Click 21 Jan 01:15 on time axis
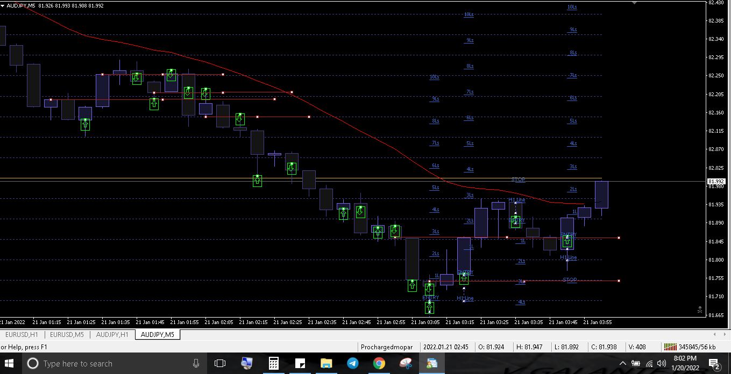 click(x=46, y=322)
